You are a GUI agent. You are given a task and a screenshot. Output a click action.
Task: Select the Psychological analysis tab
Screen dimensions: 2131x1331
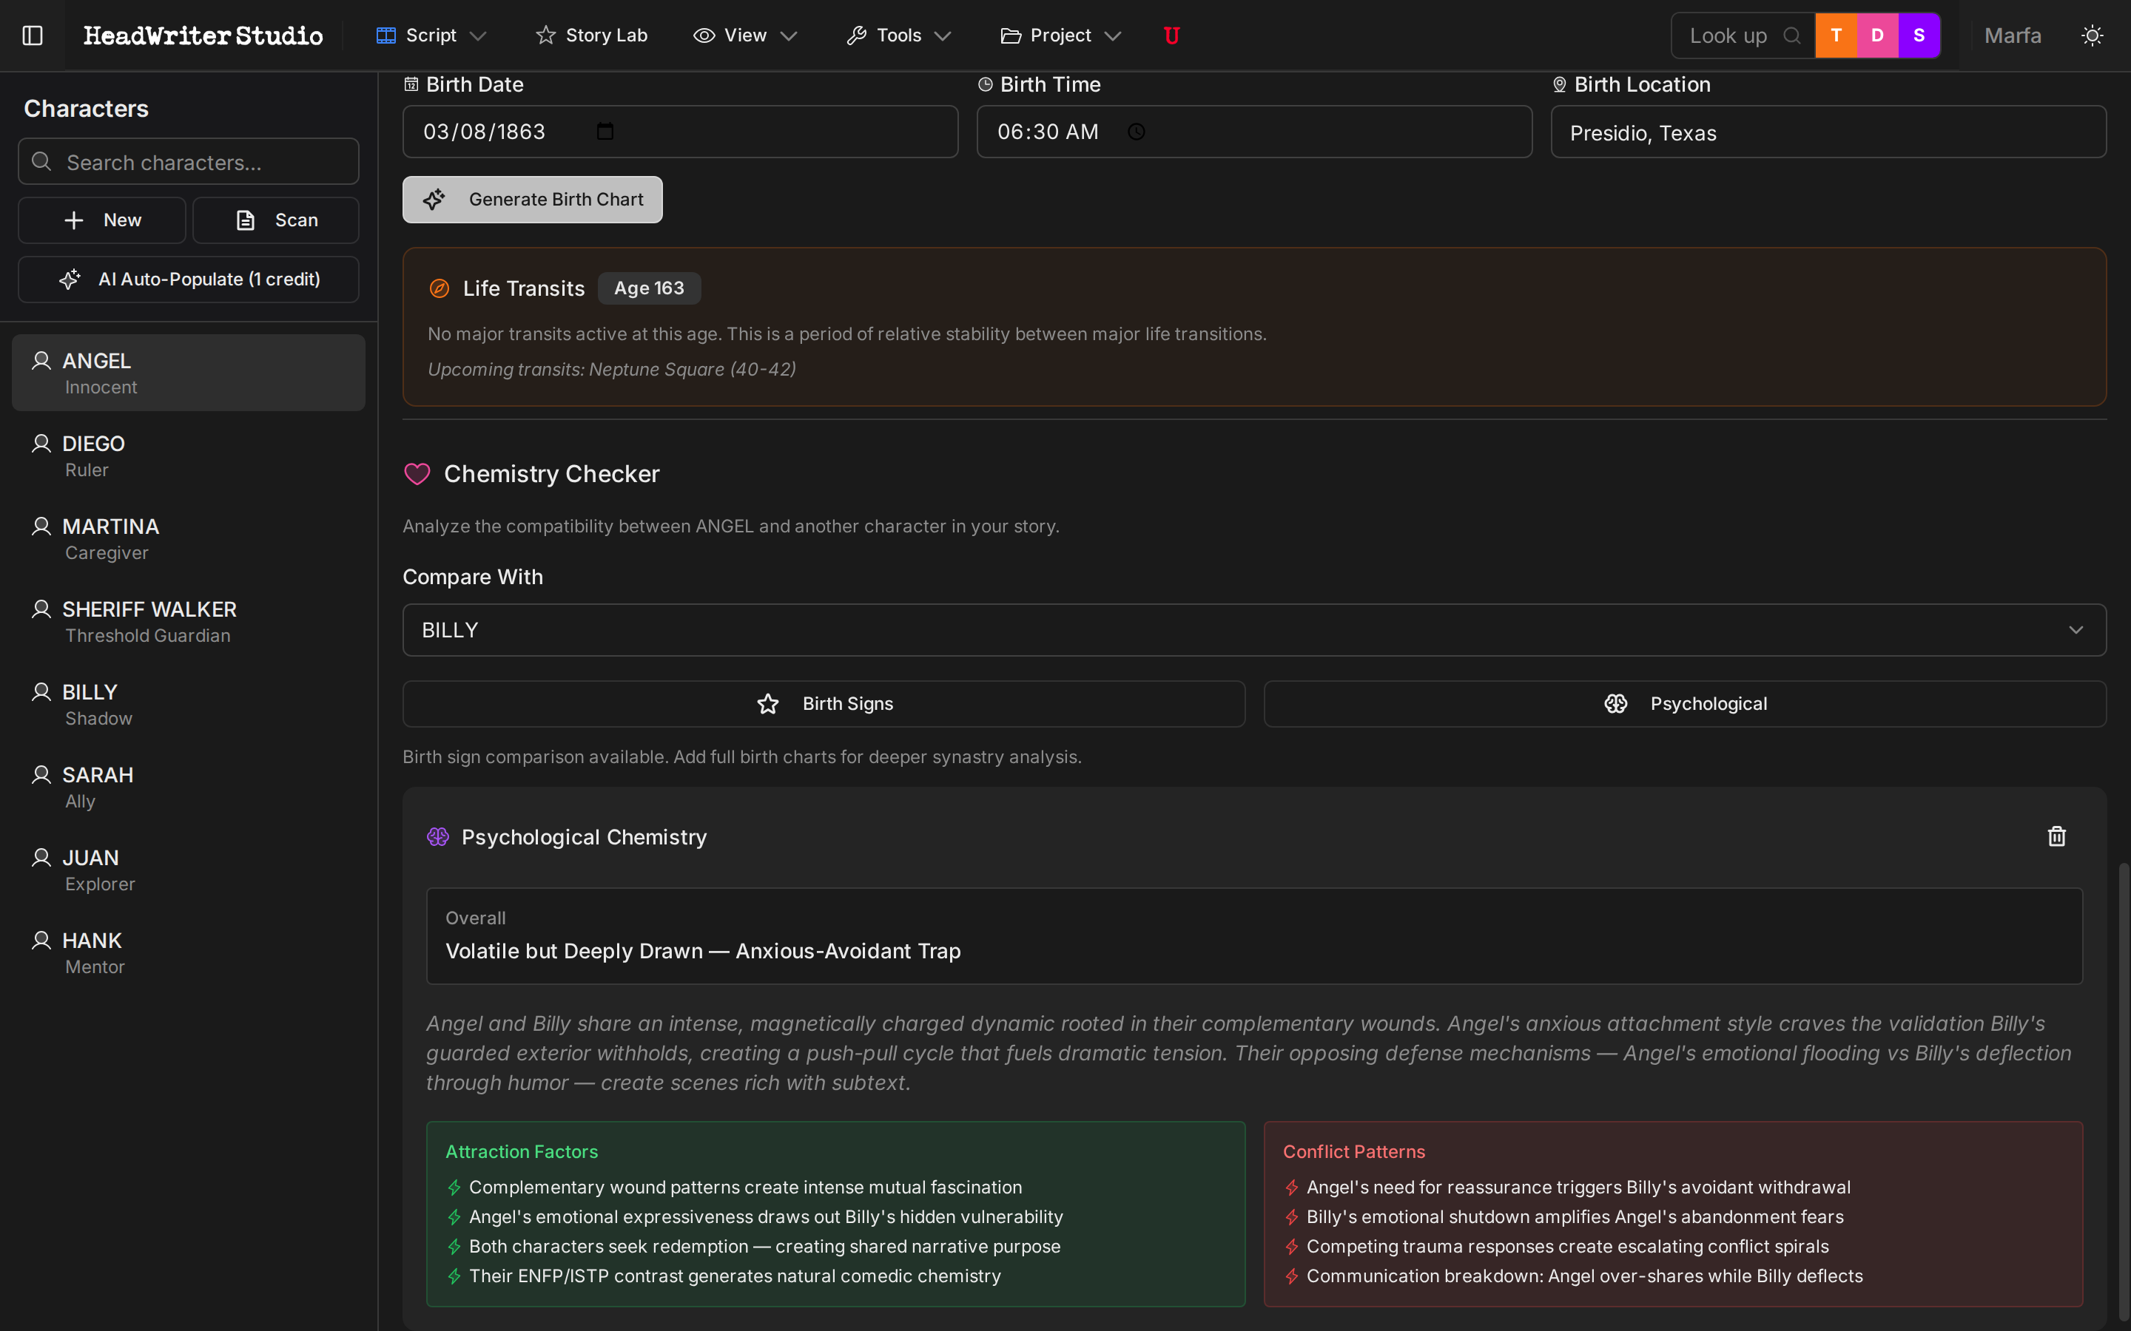click(1685, 703)
